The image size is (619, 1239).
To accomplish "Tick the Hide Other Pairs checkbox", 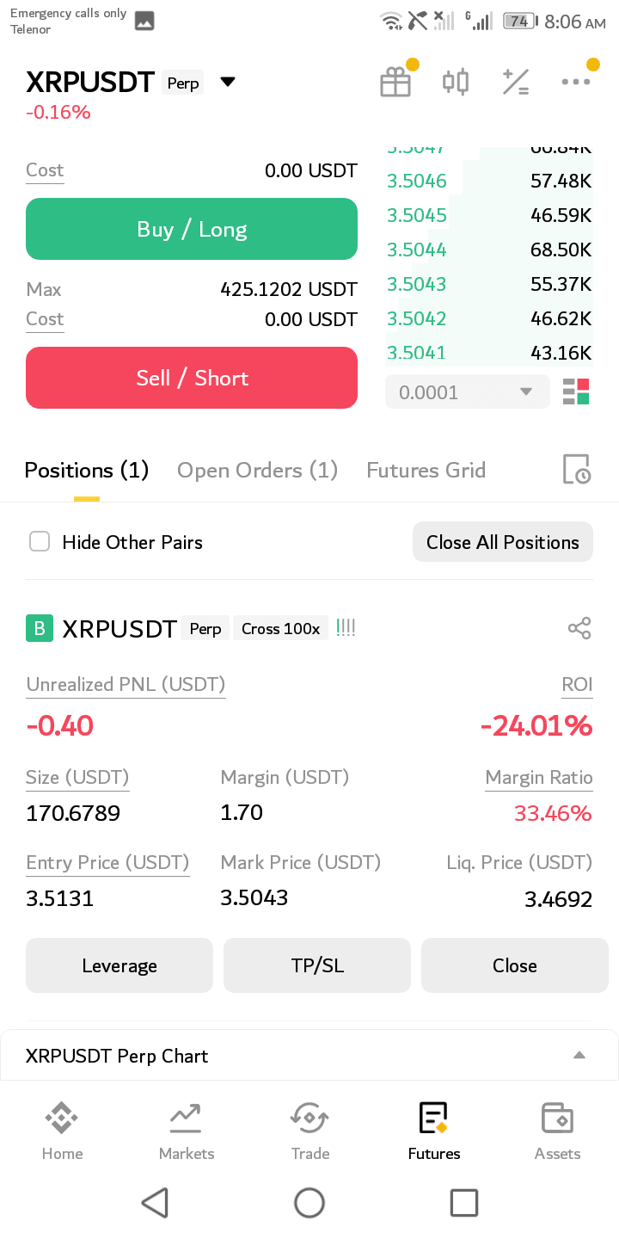I will click(x=40, y=541).
